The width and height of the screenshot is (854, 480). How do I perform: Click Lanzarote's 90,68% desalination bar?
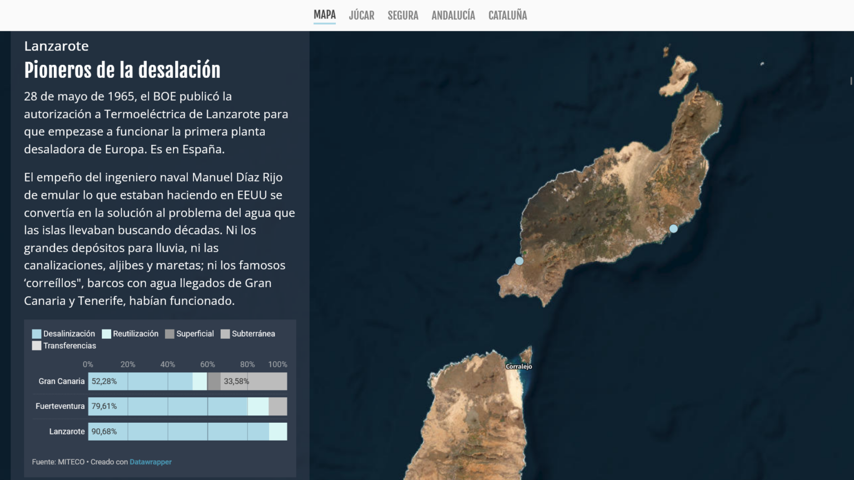pos(178,432)
